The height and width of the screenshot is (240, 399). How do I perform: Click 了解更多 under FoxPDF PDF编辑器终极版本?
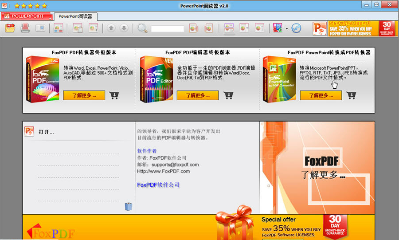(198, 95)
